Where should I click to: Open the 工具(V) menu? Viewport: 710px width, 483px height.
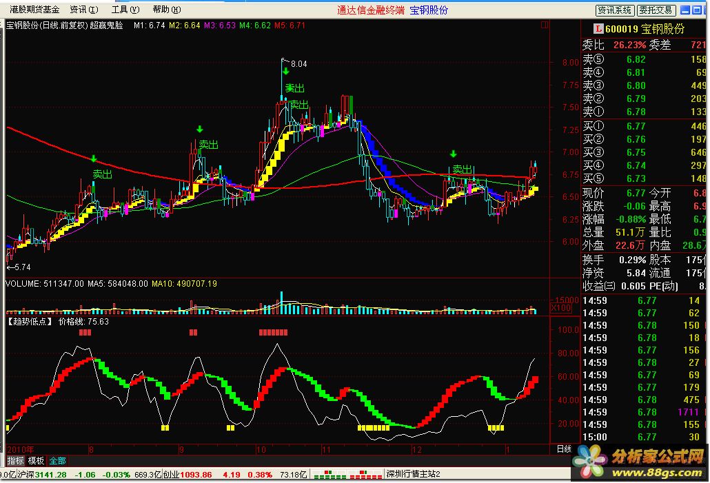coord(125,10)
